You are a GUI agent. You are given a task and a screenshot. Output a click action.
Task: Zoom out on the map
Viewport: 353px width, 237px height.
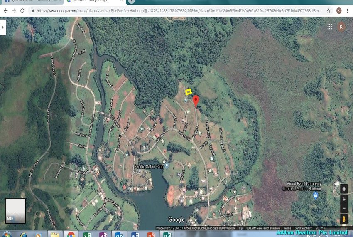pyautogui.click(x=344, y=208)
